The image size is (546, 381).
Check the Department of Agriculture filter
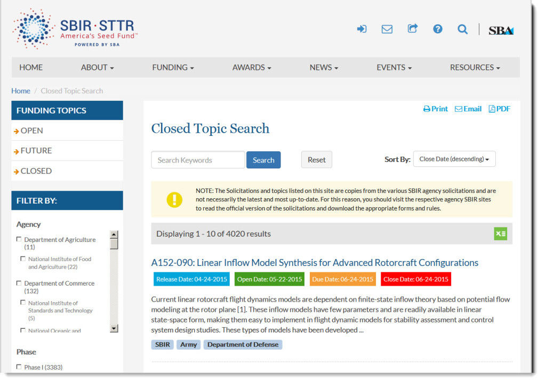point(19,239)
